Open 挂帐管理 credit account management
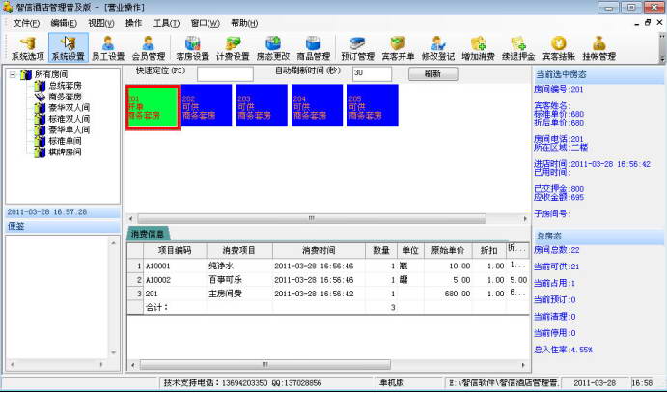The image size is (667, 393). point(598,48)
